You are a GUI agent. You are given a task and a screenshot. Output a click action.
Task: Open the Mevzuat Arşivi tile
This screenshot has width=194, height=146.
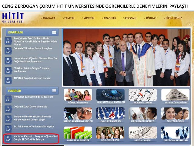click(143, 134)
